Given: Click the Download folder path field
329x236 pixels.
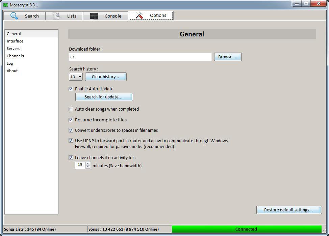Looking at the screenshot, I should coord(140,57).
